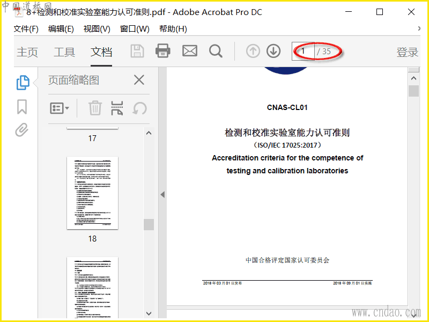The image size is (429, 322).
Task: Switch to the 主页 tab
Action: [x=27, y=52]
